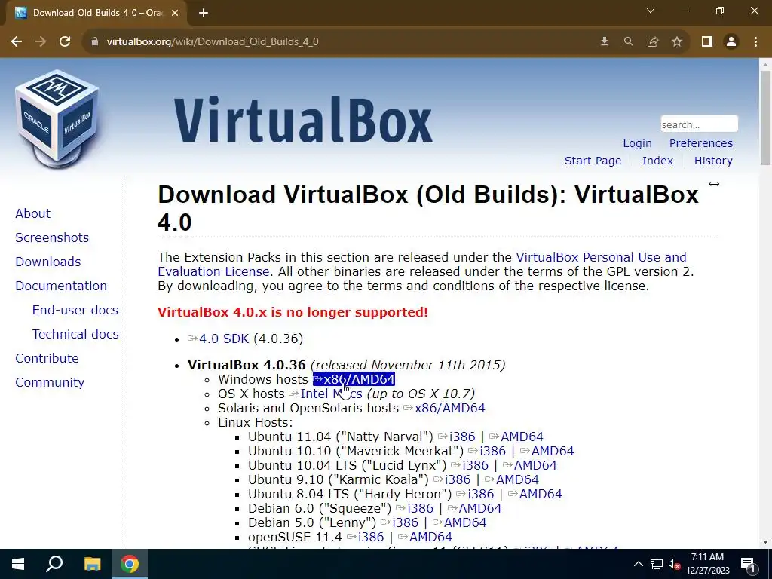Open a new browser tab
772x579 pixels.
pos(204,13)
